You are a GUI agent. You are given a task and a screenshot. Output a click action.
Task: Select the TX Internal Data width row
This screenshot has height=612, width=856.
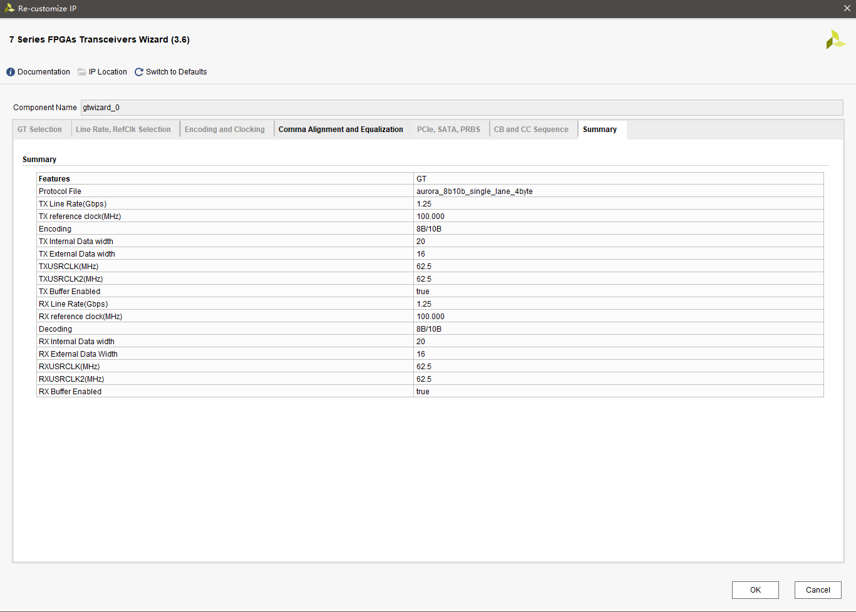tap(430, 242)
